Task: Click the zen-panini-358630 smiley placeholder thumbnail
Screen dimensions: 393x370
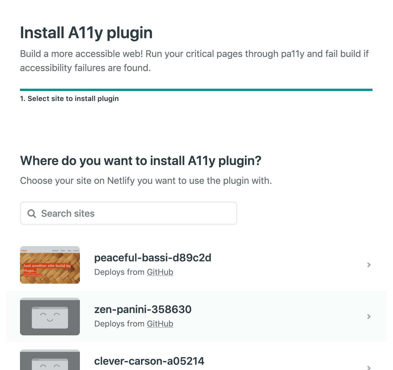Action: [50, 317]
